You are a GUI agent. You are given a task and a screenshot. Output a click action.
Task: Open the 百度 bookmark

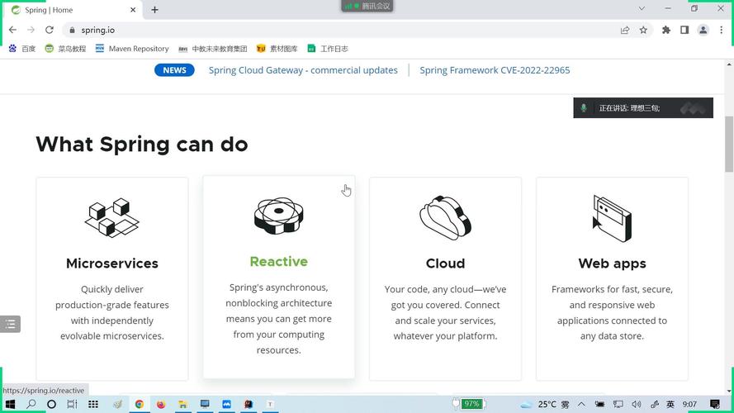point(22,49)
